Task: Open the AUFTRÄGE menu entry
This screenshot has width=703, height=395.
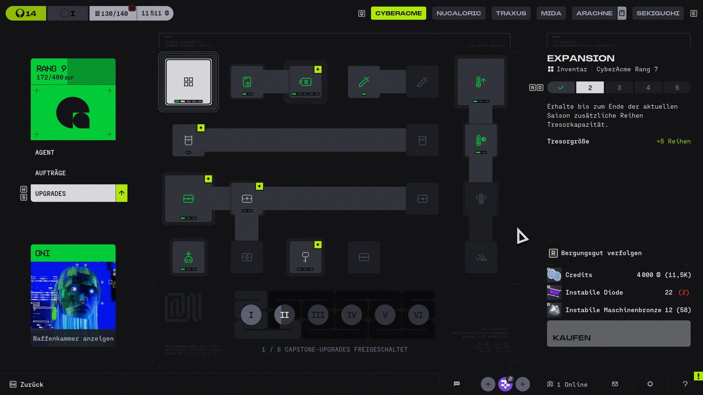Action: tap(51, 173)
